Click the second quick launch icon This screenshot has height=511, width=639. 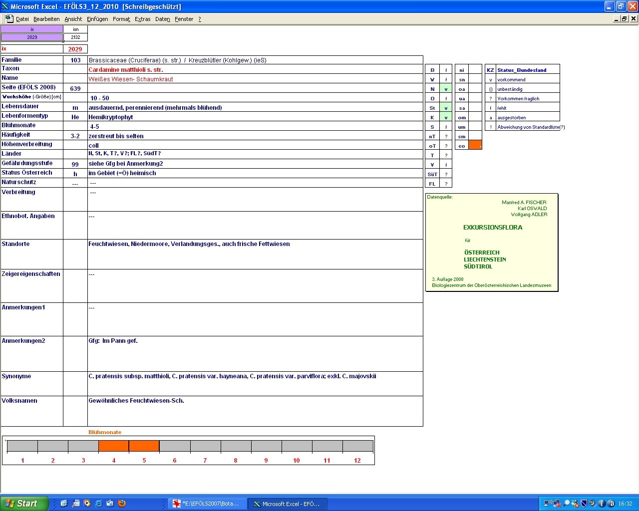pos(75,504)
